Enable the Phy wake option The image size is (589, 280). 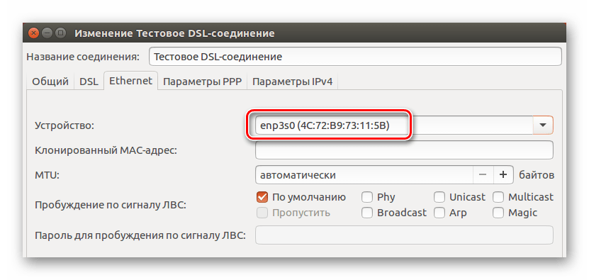click(x=367, y=197)
